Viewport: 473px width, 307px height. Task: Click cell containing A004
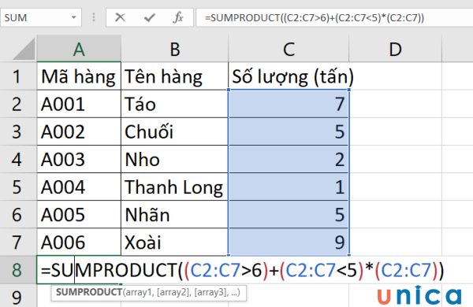pyautogui.click(x=79, y=187)
